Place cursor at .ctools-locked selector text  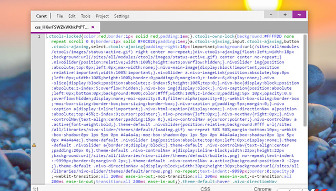[64, 36]
